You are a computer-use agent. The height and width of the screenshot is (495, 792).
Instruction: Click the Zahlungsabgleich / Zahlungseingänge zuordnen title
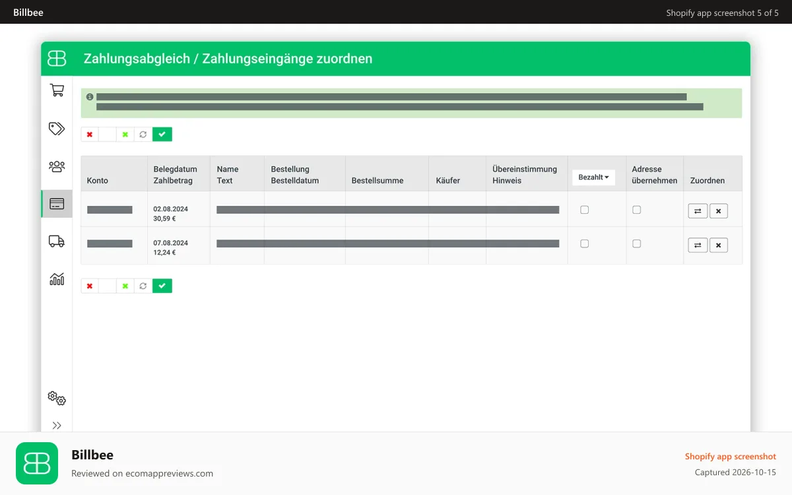click(x=228, y=59)
